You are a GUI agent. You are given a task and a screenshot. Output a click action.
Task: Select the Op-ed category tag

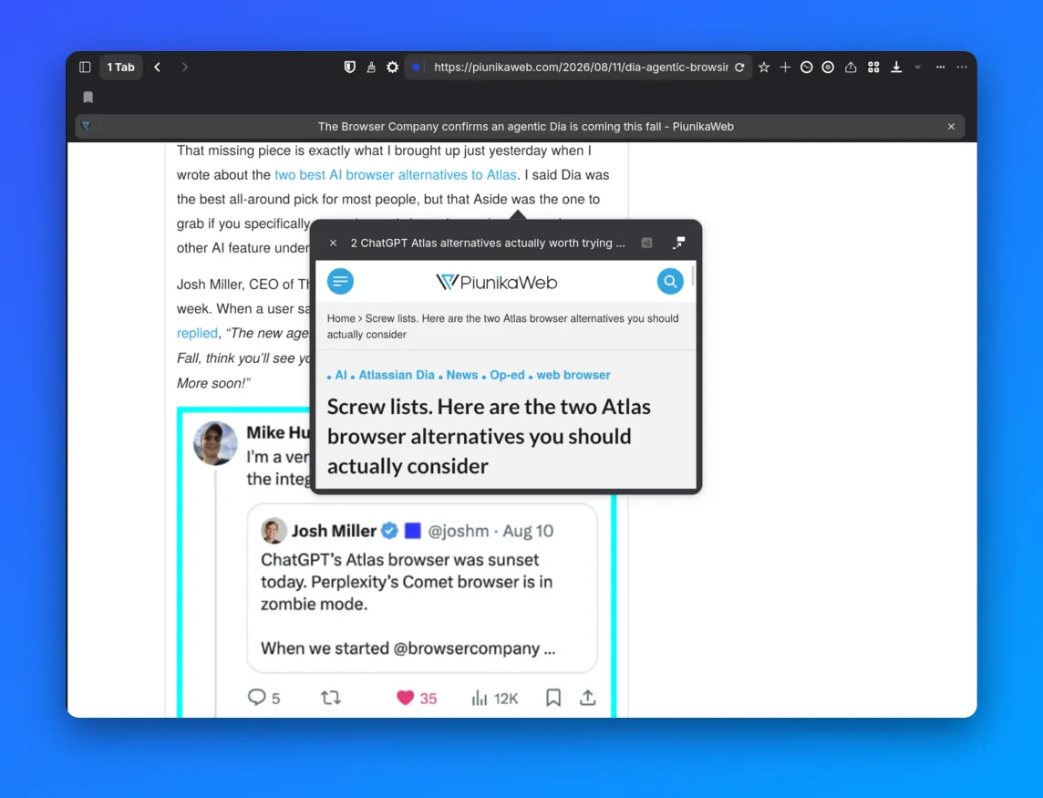click(x=507, y=375)
